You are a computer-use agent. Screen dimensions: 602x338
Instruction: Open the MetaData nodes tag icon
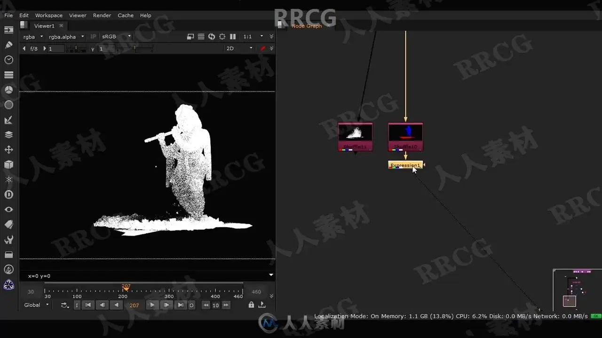(x=8, y=224)
